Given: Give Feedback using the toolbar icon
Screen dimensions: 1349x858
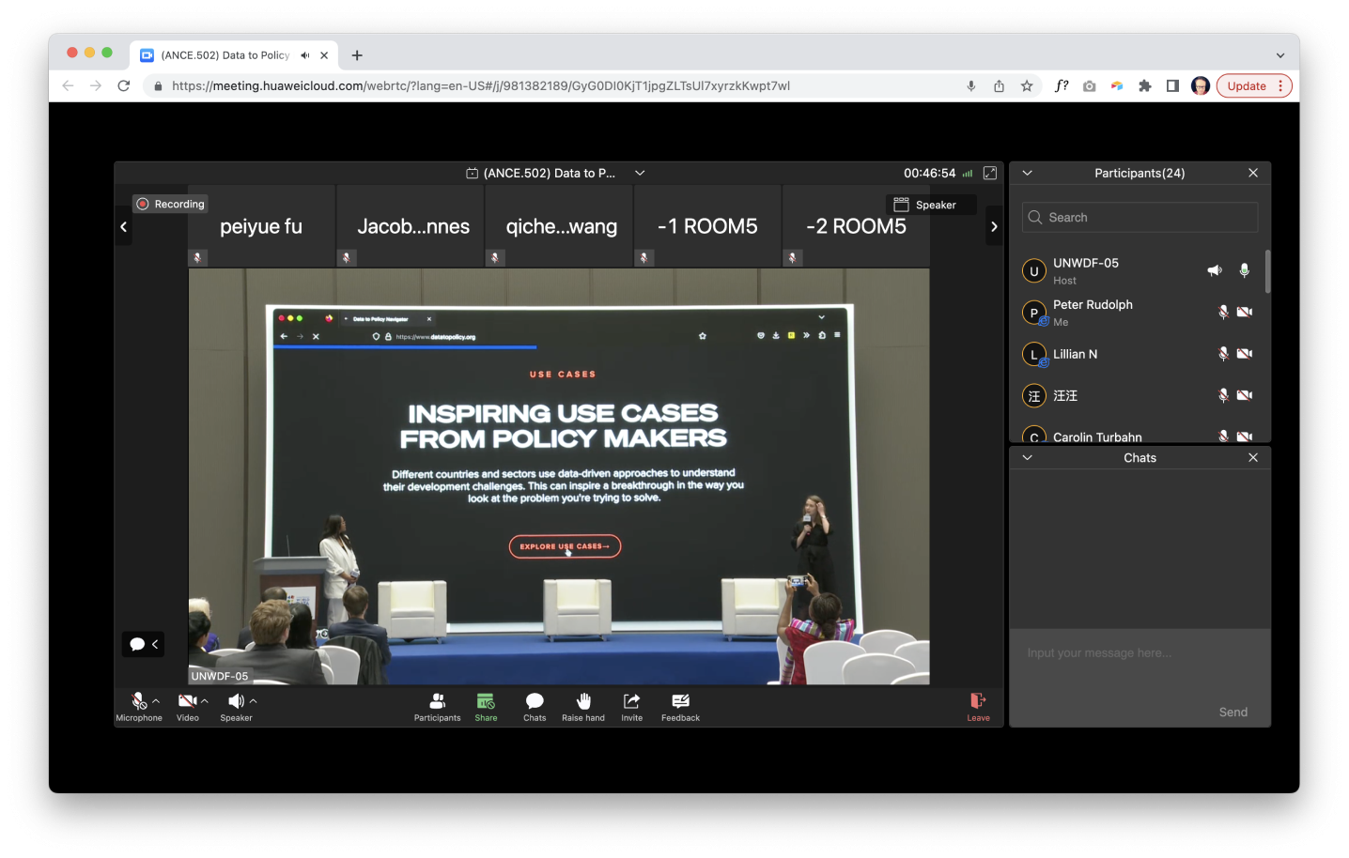Looking at the screenshot, I should pos(680,706).
